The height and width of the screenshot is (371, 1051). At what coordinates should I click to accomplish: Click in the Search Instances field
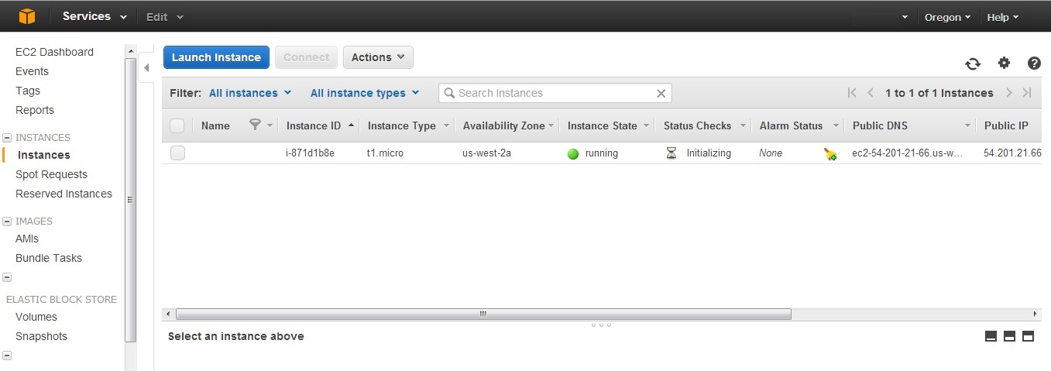coord(555,93)
